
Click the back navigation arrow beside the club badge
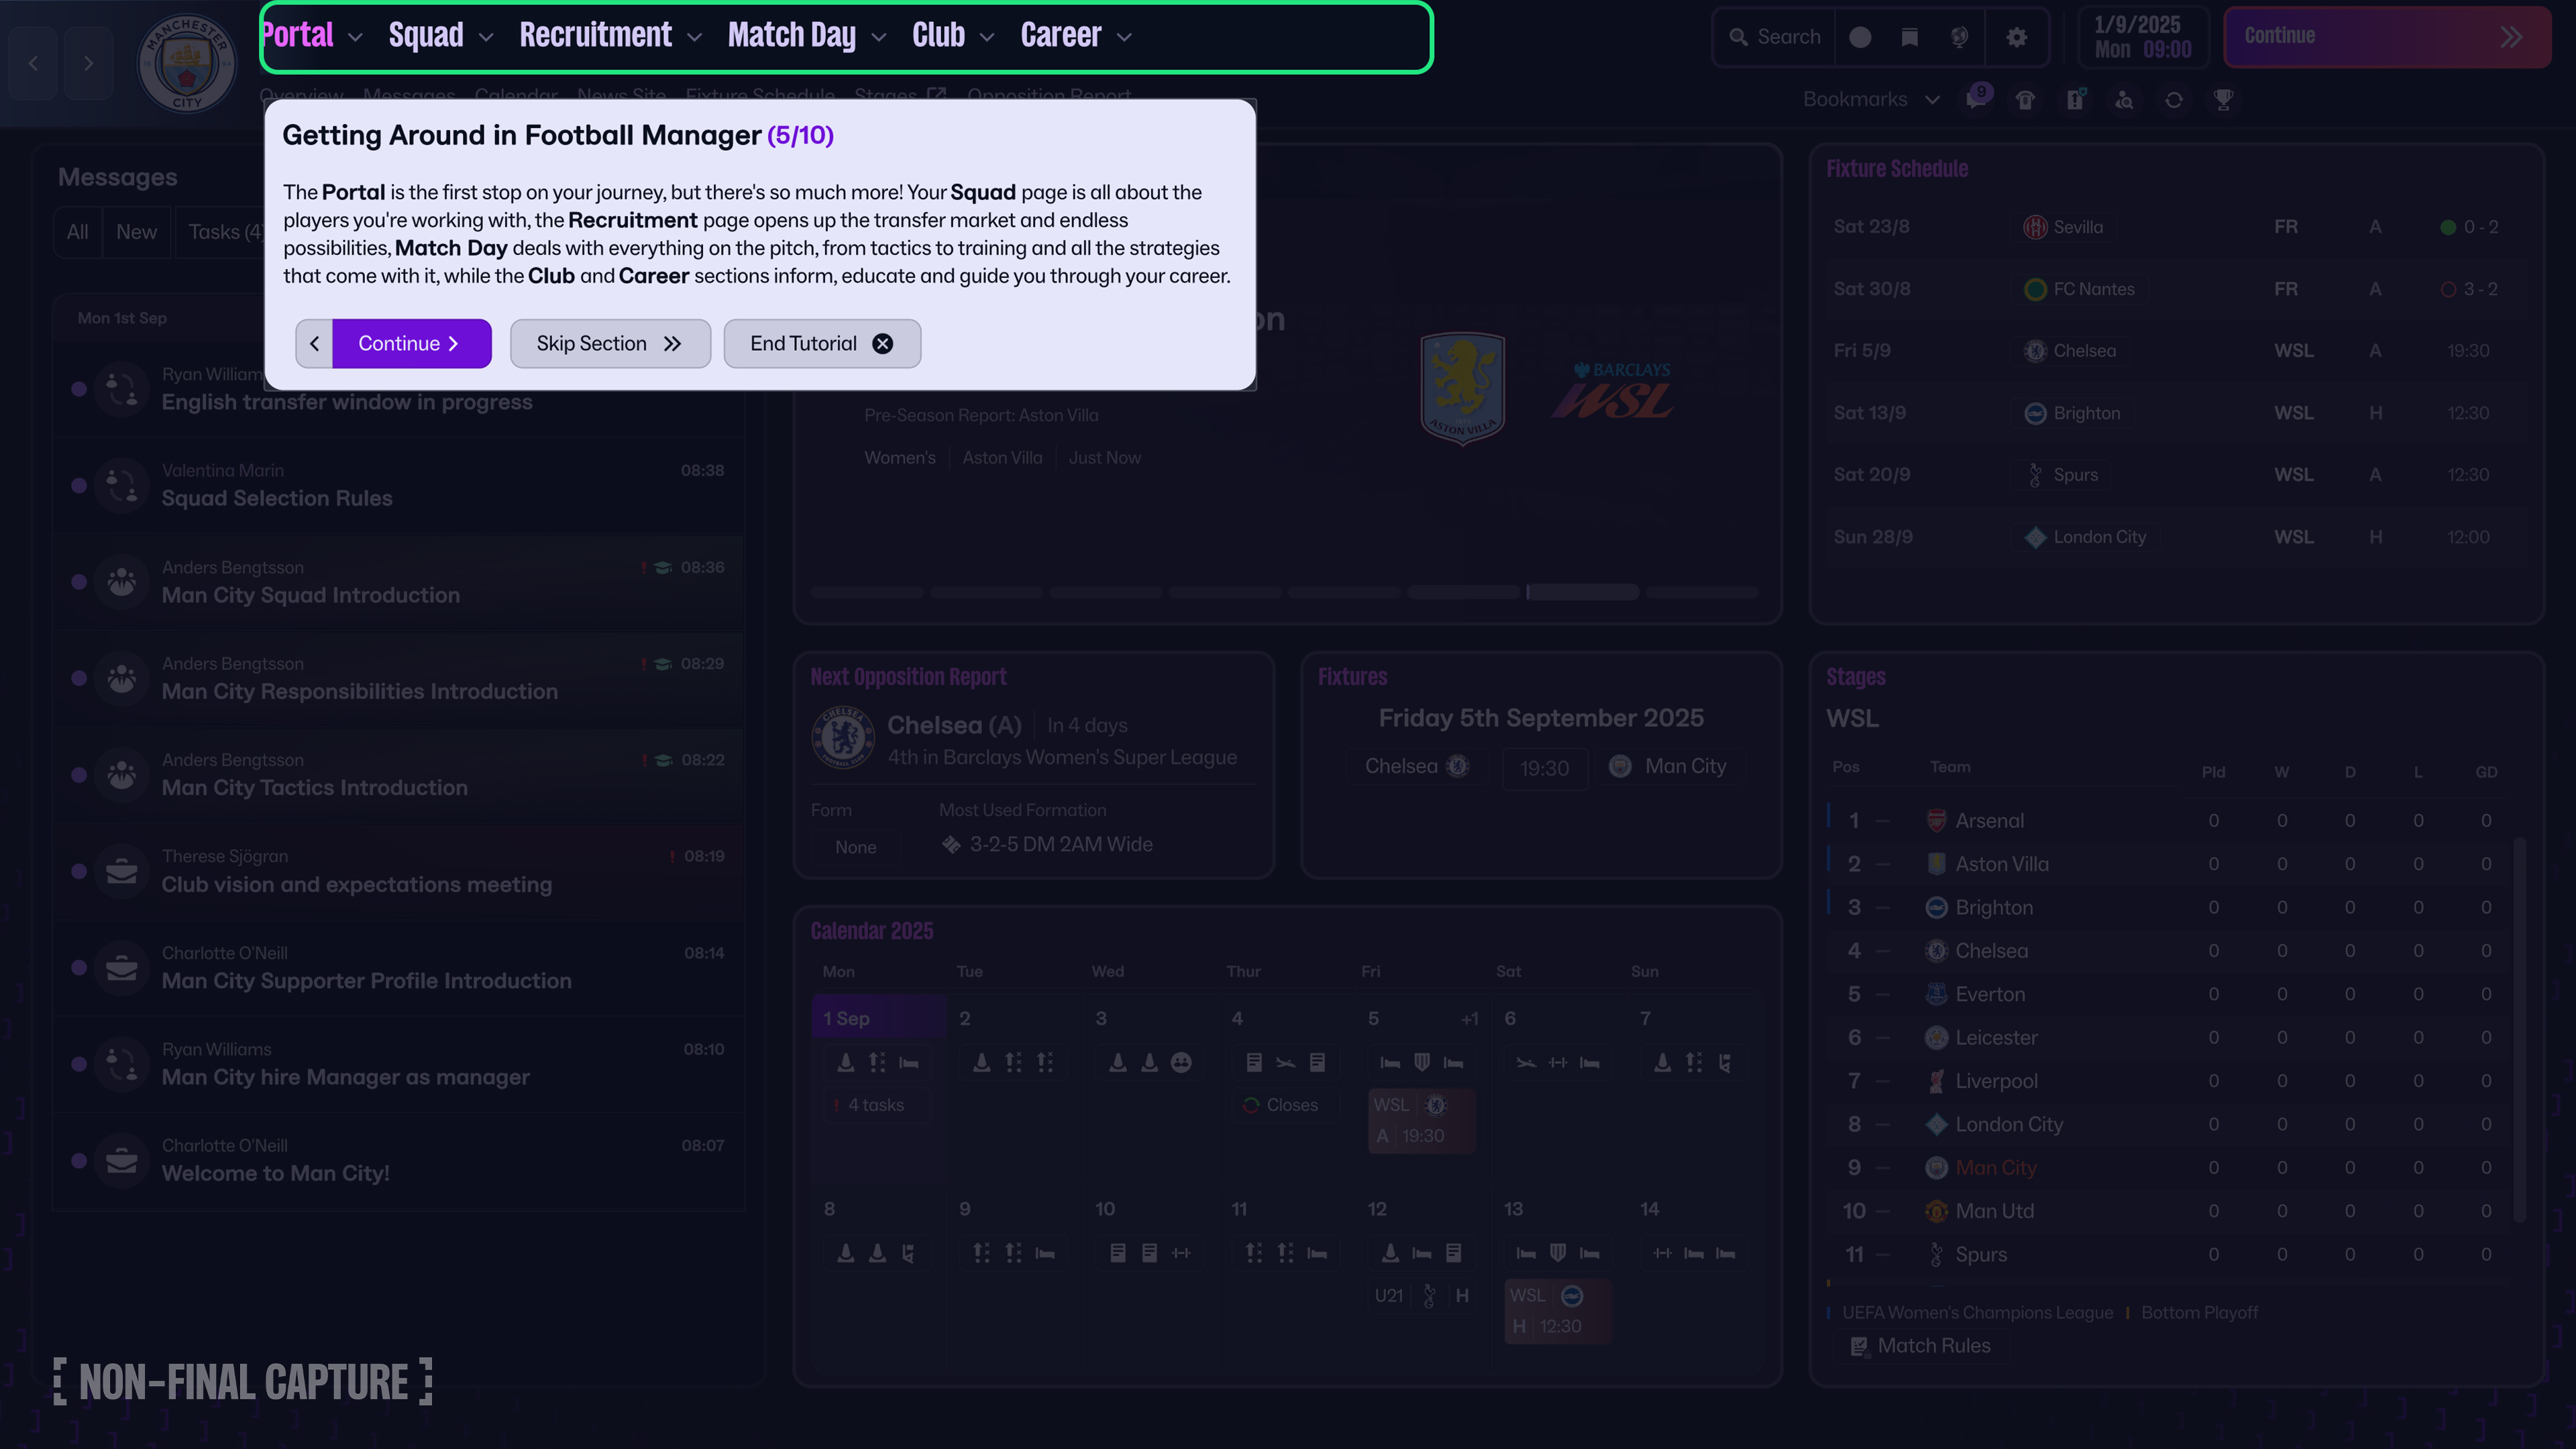tap(33, 63)
